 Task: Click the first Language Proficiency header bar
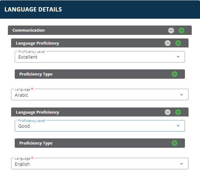pyautogui.click(x=100, y=43)
